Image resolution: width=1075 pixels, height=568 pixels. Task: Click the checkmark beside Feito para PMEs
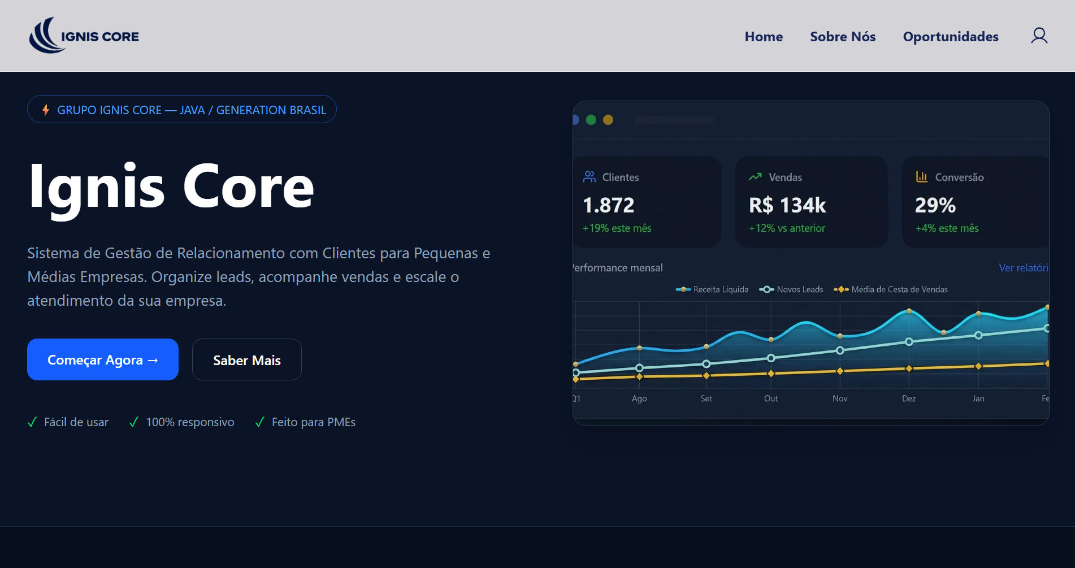tap(260, 422)
